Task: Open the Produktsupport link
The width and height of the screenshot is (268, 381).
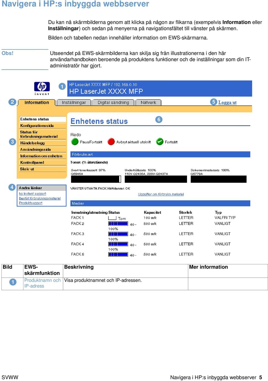Action: pyautogui.click(x=31, y=203)
